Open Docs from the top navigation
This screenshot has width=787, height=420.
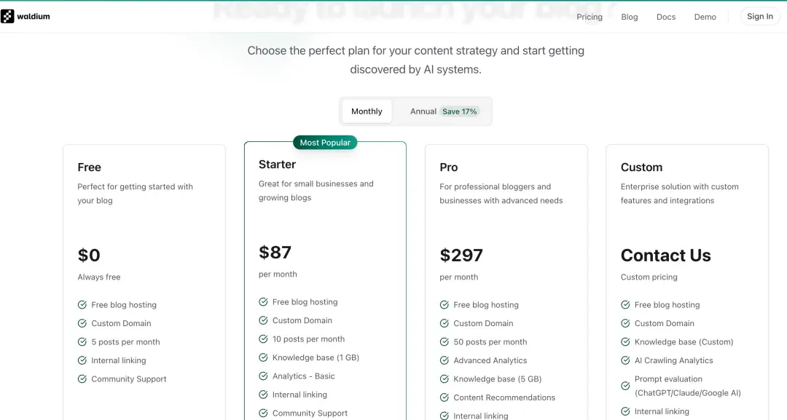point(666,17)
